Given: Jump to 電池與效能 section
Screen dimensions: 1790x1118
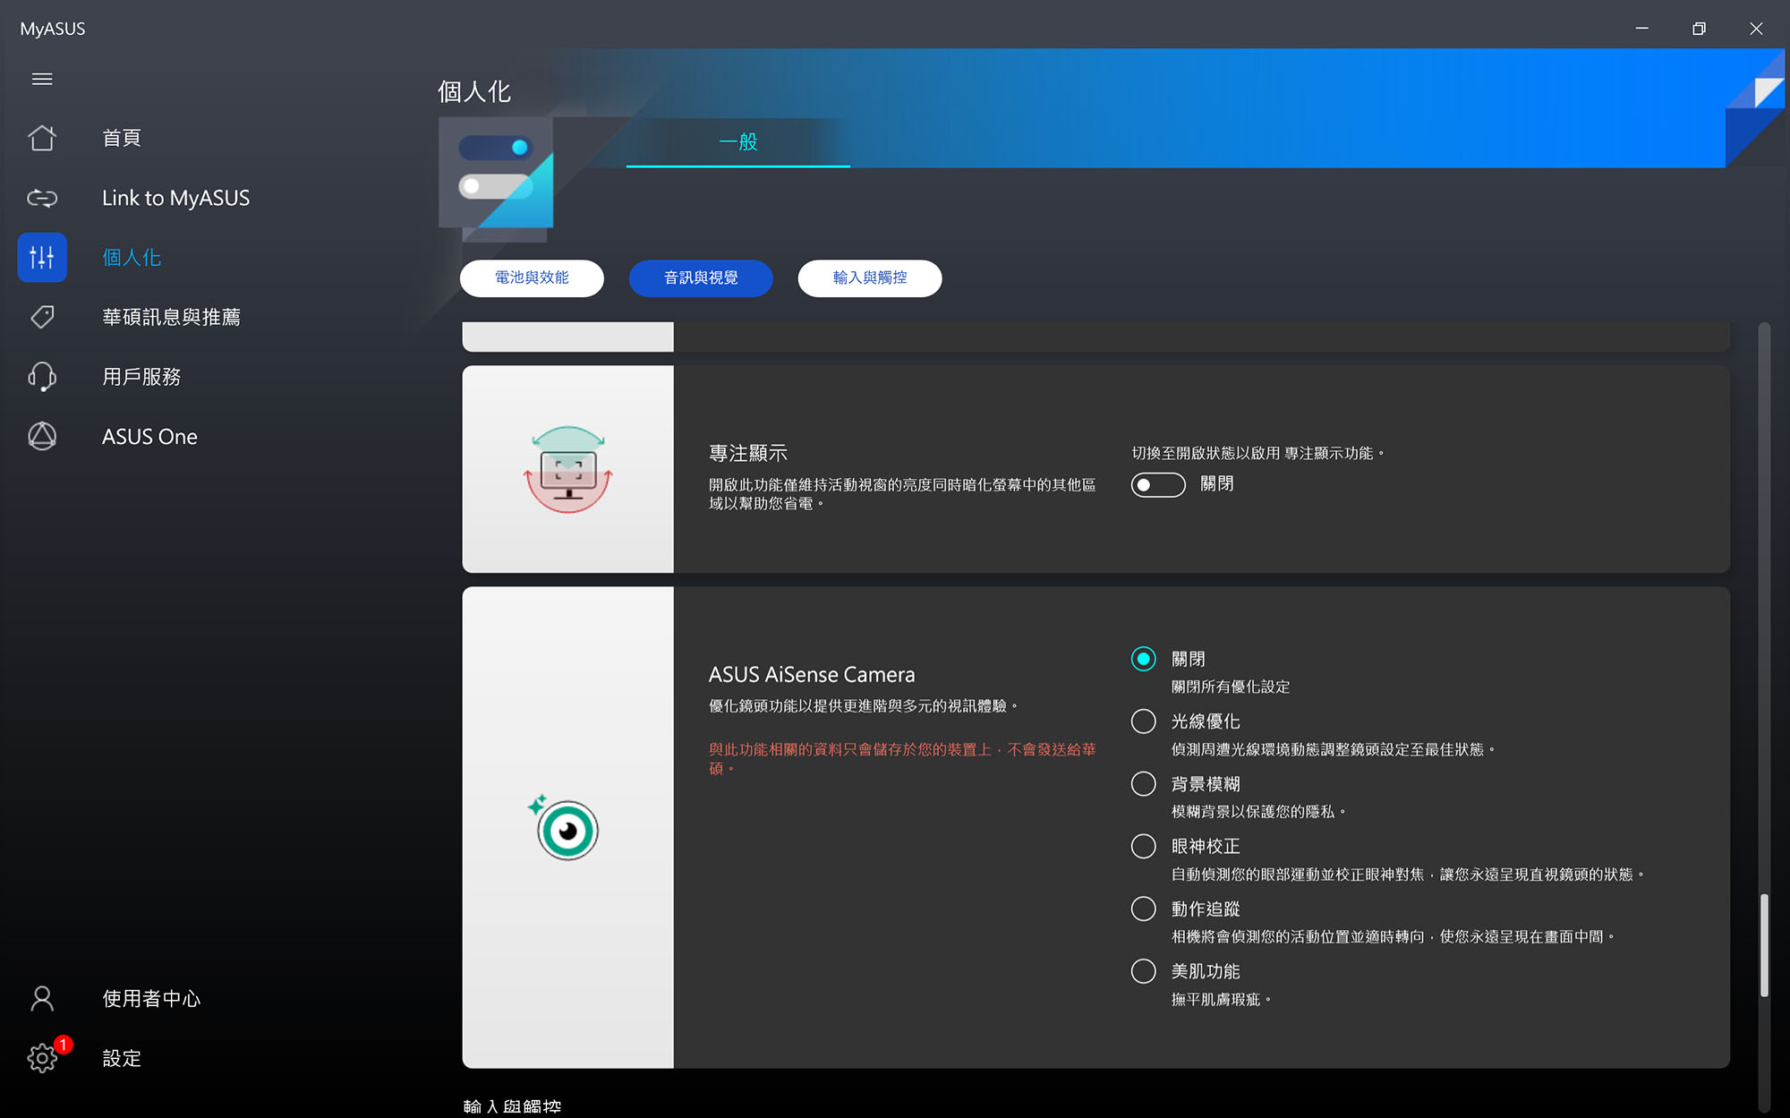Looking at the screenshot, I should pyautogui.click(x=532, y=277).
